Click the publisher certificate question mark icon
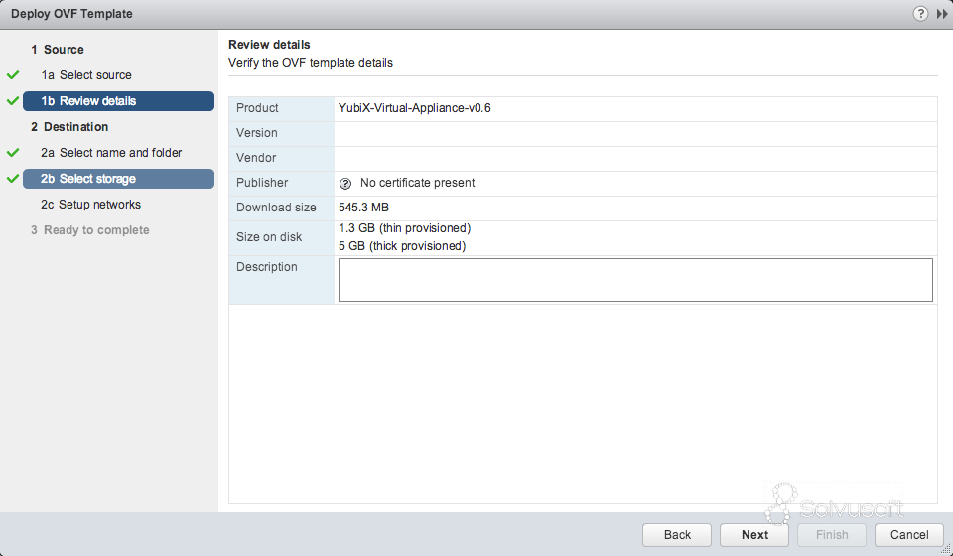953x556 pixels. [345, 183]
